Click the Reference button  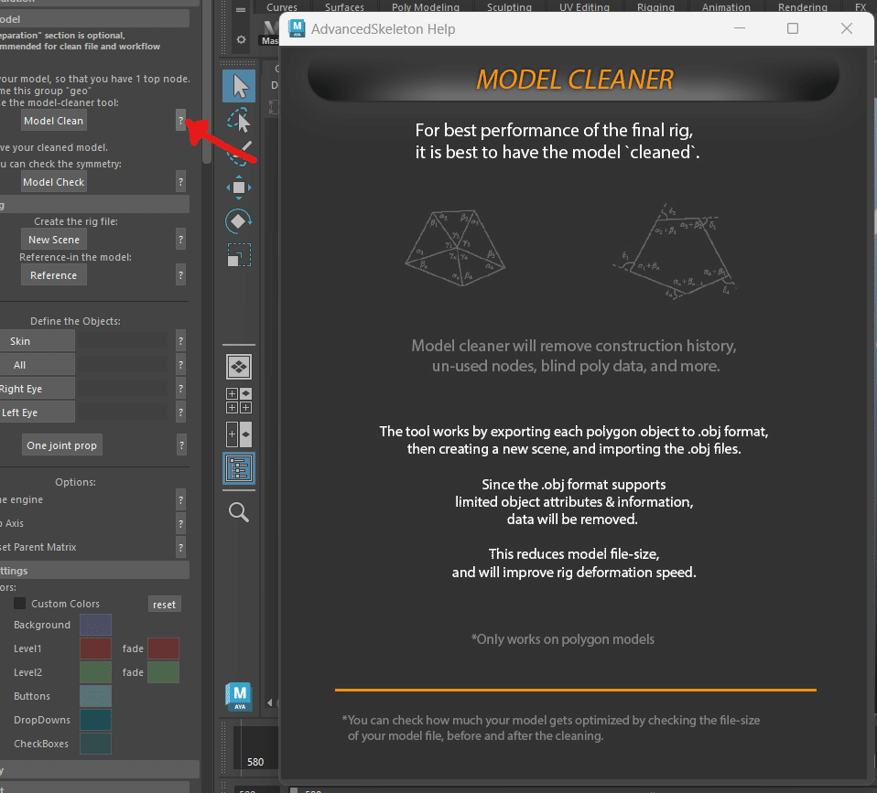click(54, 275)
